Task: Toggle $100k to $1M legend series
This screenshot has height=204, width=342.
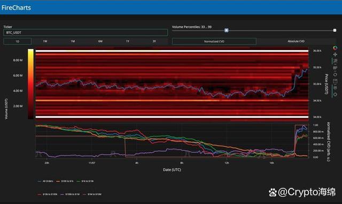Action: (70, 194)
